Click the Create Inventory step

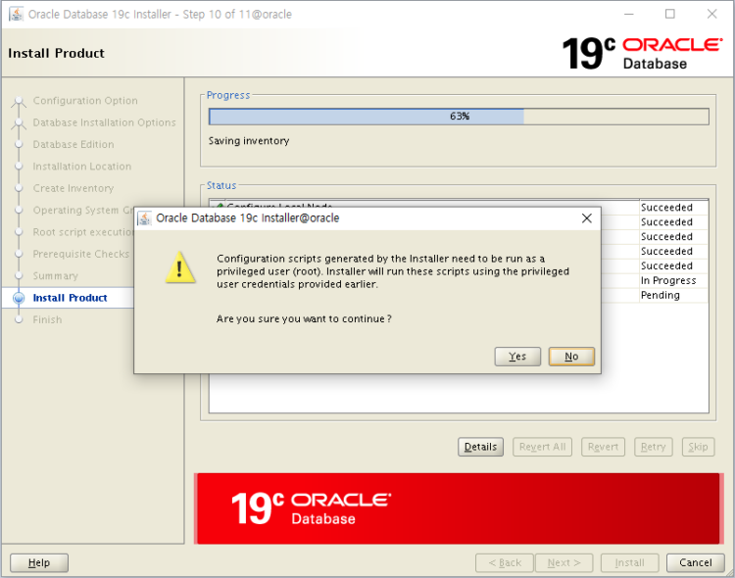coord(73,188)
